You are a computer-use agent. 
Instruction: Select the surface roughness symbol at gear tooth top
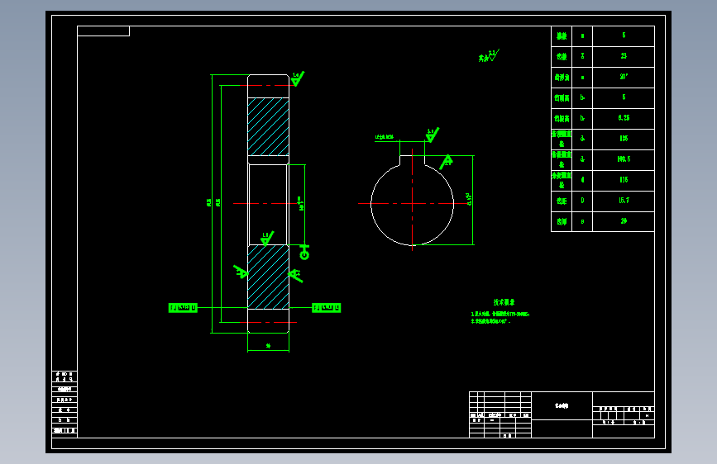pos(297,78)
